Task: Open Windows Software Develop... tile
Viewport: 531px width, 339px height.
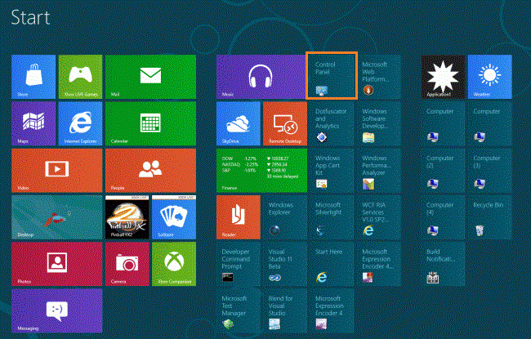Action: click(379, 123)
